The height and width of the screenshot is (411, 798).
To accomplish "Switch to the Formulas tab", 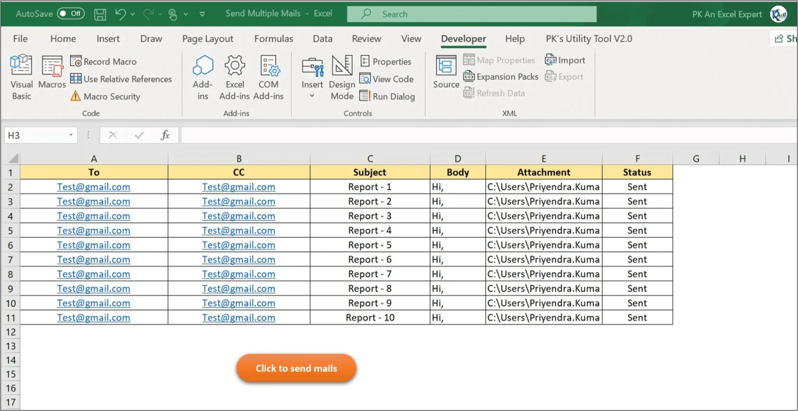I will pos(273,39).
